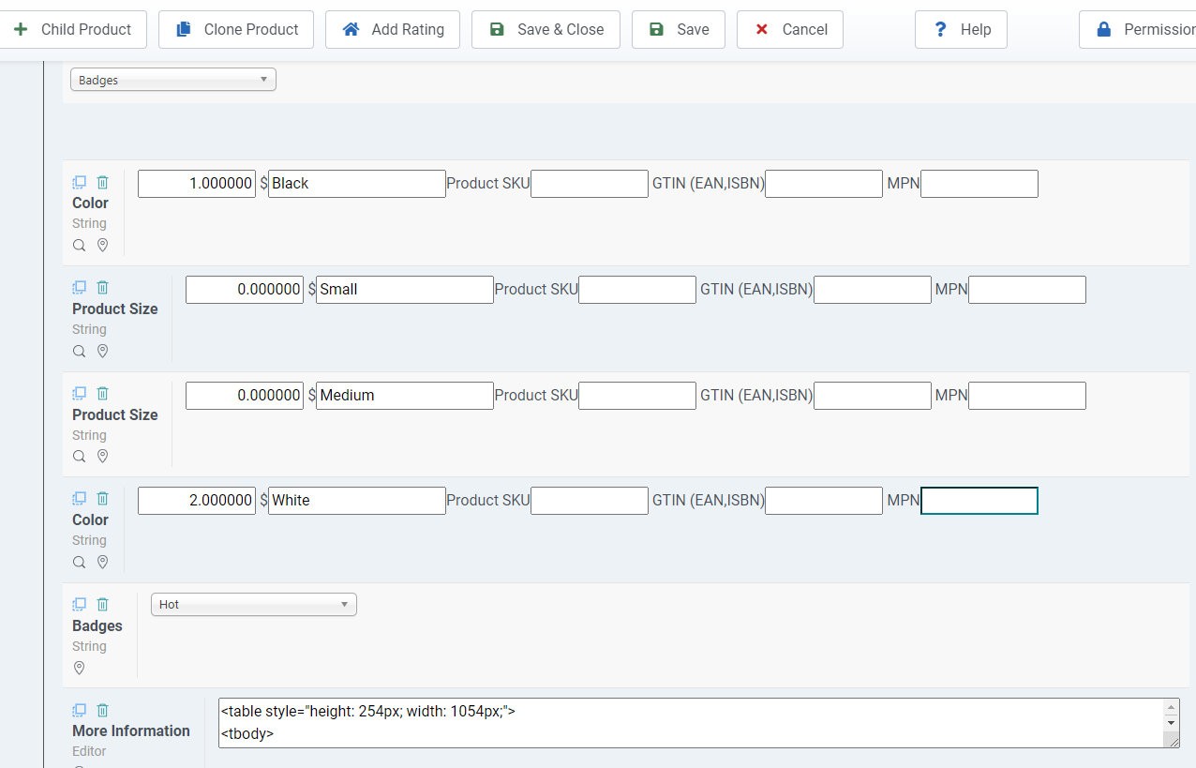Click the Add Rating button
The height and width of the screenshot is (768, 1196).
(x=392, y=30)
